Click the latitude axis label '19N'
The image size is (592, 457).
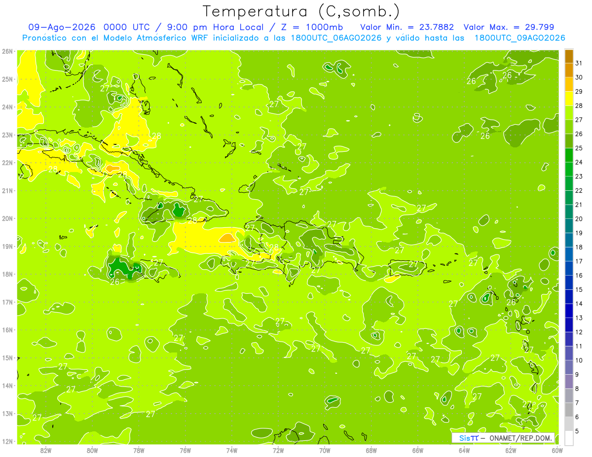pyautogui.click(x=7, y=246)
